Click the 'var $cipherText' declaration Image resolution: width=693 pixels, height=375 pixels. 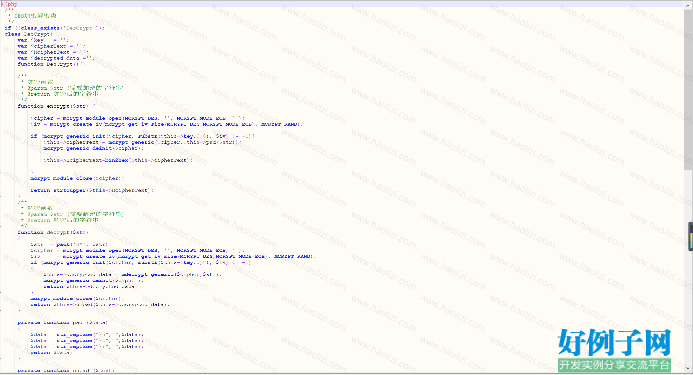(51, 46)
